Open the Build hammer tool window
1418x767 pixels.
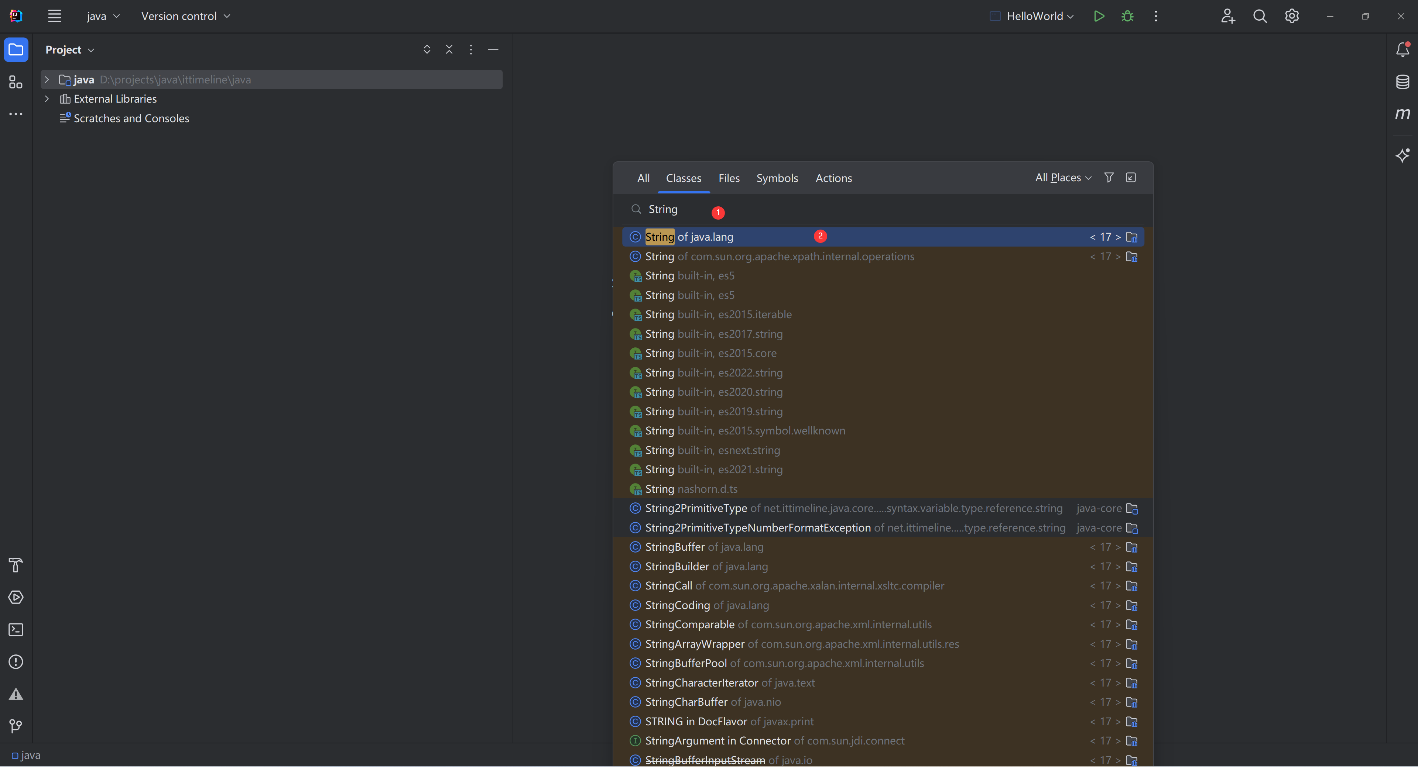tap(16, 565)
